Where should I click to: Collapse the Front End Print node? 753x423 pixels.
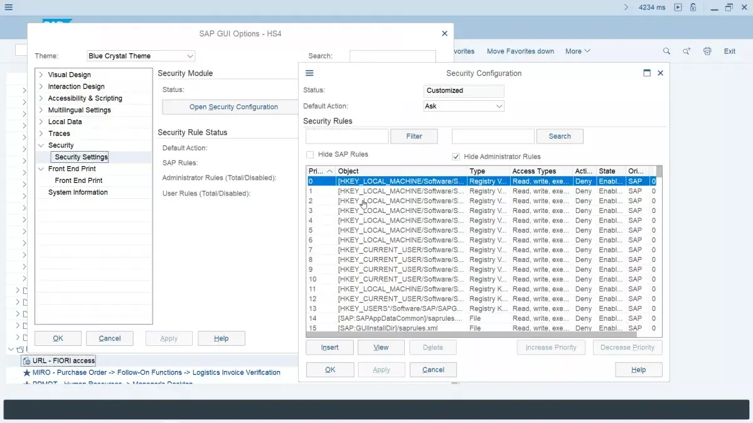coord(41,169)
